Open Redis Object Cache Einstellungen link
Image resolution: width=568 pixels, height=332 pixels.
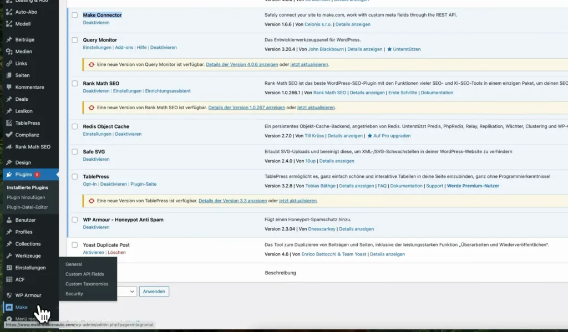coord(97,134)
